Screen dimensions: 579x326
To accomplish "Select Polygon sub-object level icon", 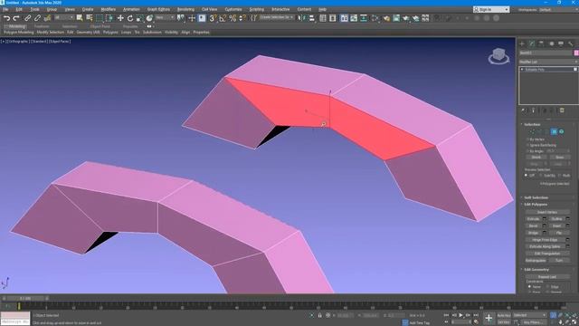I will point(555,131).
